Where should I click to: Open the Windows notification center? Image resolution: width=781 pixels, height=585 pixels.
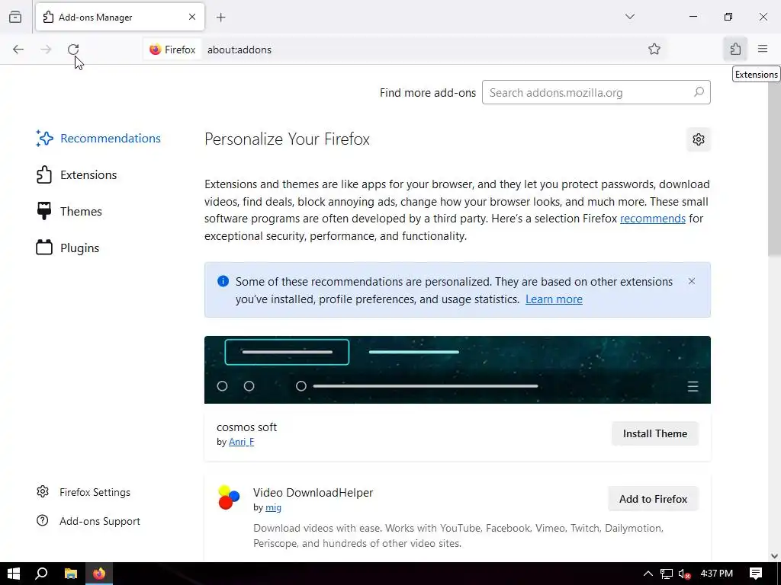pyautogui.click(x=755, y=574)
